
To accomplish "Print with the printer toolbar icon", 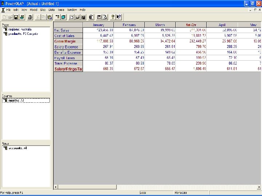I will [x=30, y=17].
